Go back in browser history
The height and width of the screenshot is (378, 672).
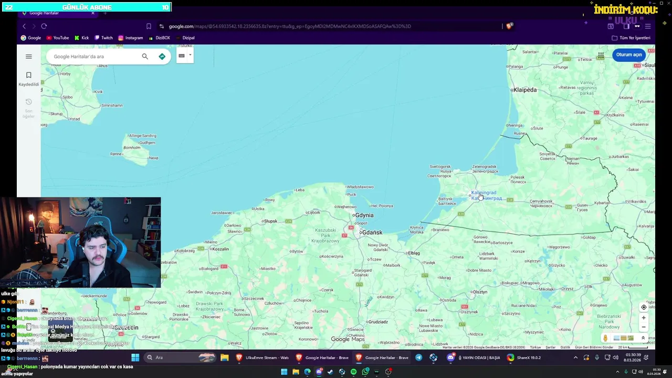[24, 26]
